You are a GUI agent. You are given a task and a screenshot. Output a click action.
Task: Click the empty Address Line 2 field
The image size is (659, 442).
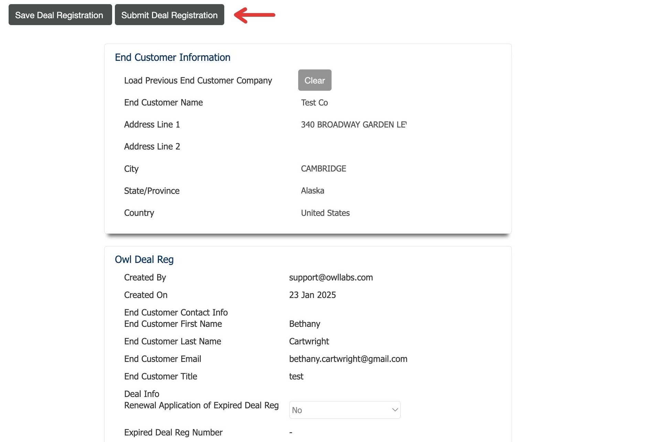[x=354, y=146]
